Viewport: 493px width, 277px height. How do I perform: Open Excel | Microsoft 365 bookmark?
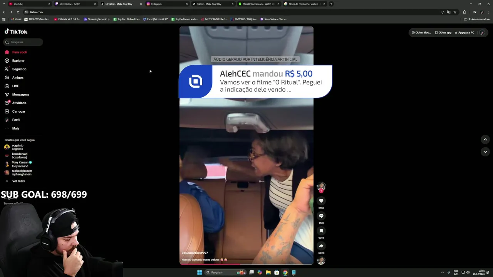pos(156,19)
